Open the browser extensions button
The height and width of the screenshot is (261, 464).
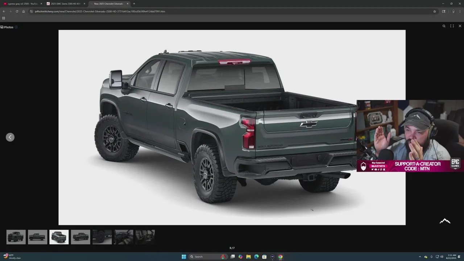[x=444, y=11]
